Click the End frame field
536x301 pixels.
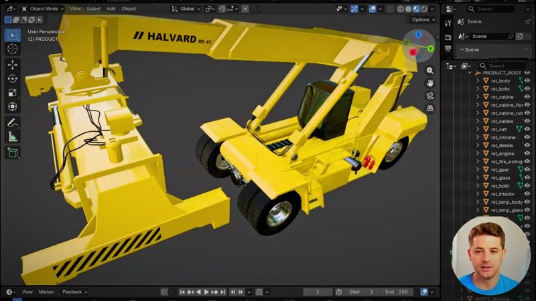(x=397, y=292)
